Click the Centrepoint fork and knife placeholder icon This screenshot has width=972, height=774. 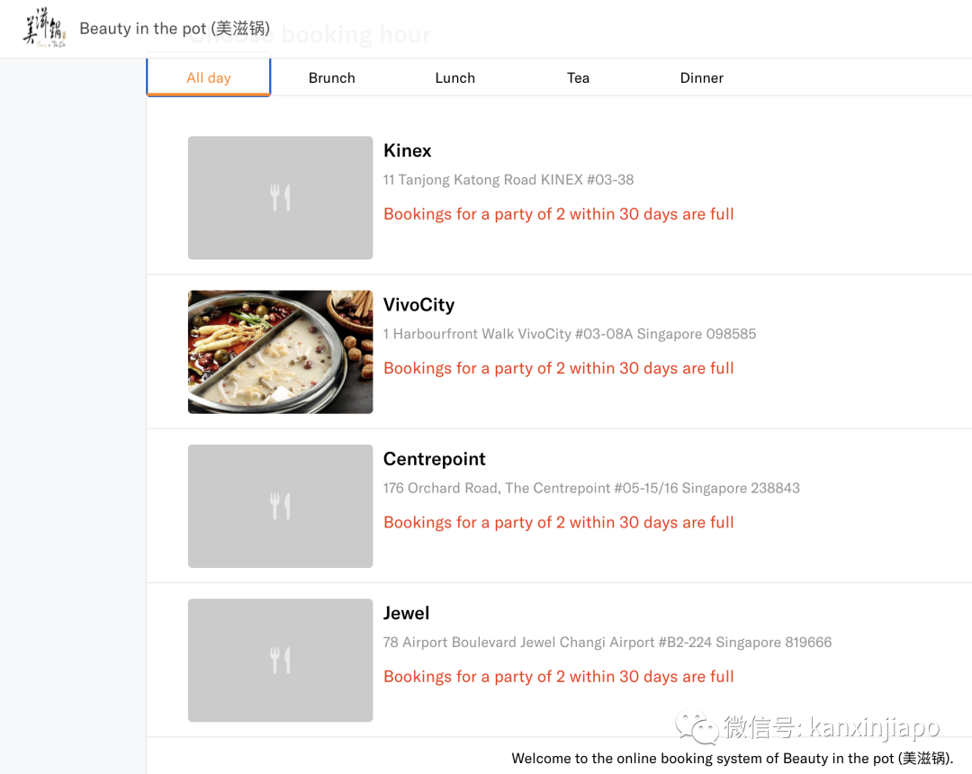pos(280,506)
